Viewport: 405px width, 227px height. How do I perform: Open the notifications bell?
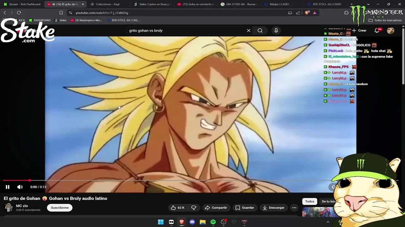377,31
